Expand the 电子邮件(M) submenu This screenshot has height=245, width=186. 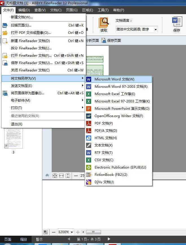[x=43, y=100]
